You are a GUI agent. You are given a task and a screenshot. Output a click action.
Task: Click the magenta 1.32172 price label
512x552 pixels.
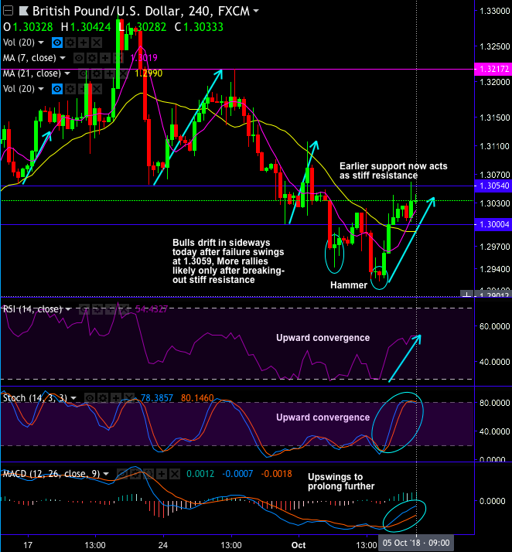tap(493, 69)
